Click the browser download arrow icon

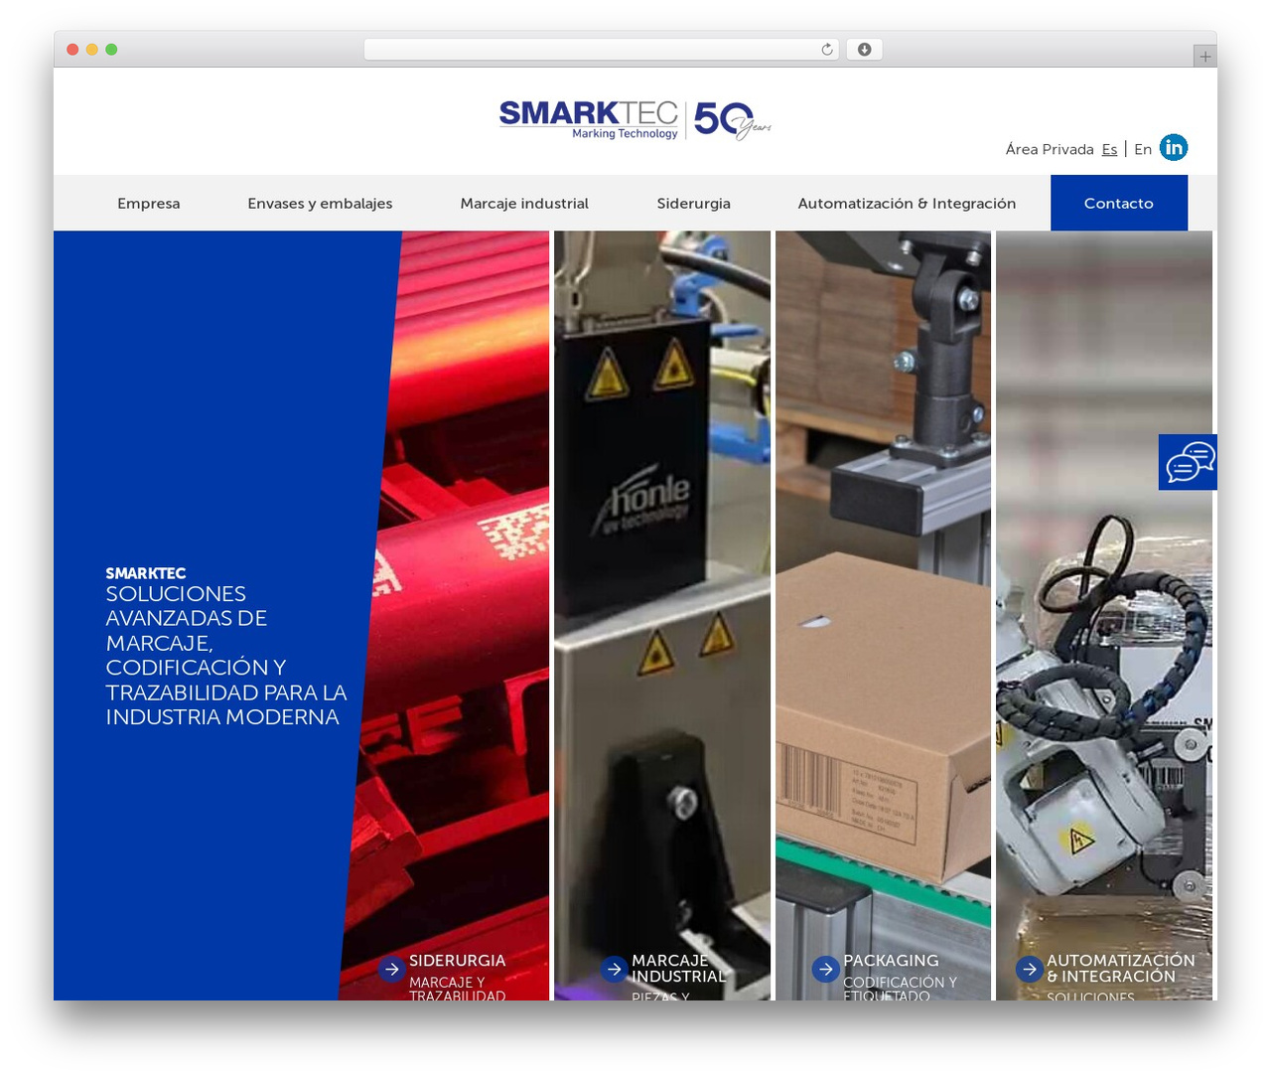[x=864, y=50]
